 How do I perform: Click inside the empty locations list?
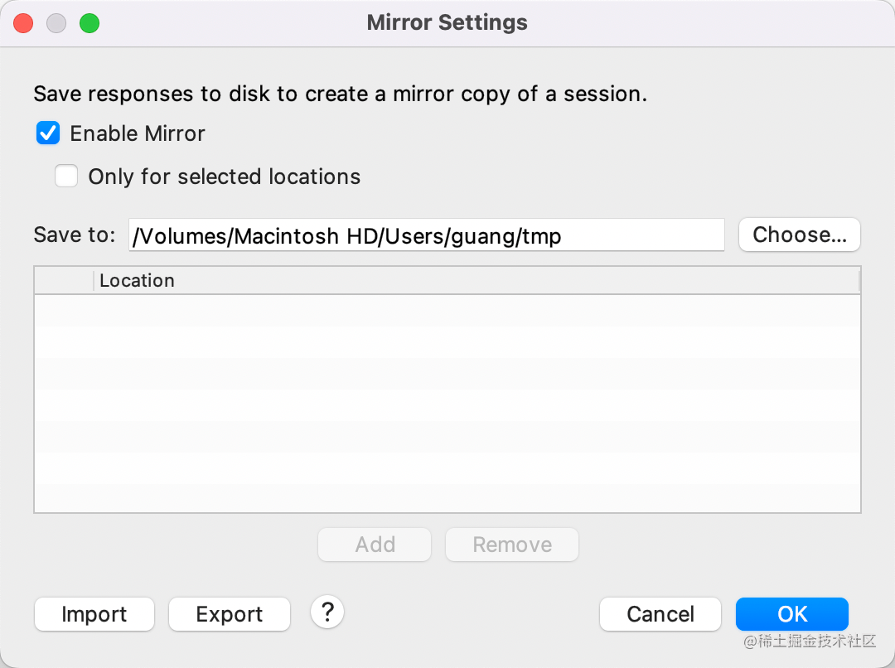447,404
